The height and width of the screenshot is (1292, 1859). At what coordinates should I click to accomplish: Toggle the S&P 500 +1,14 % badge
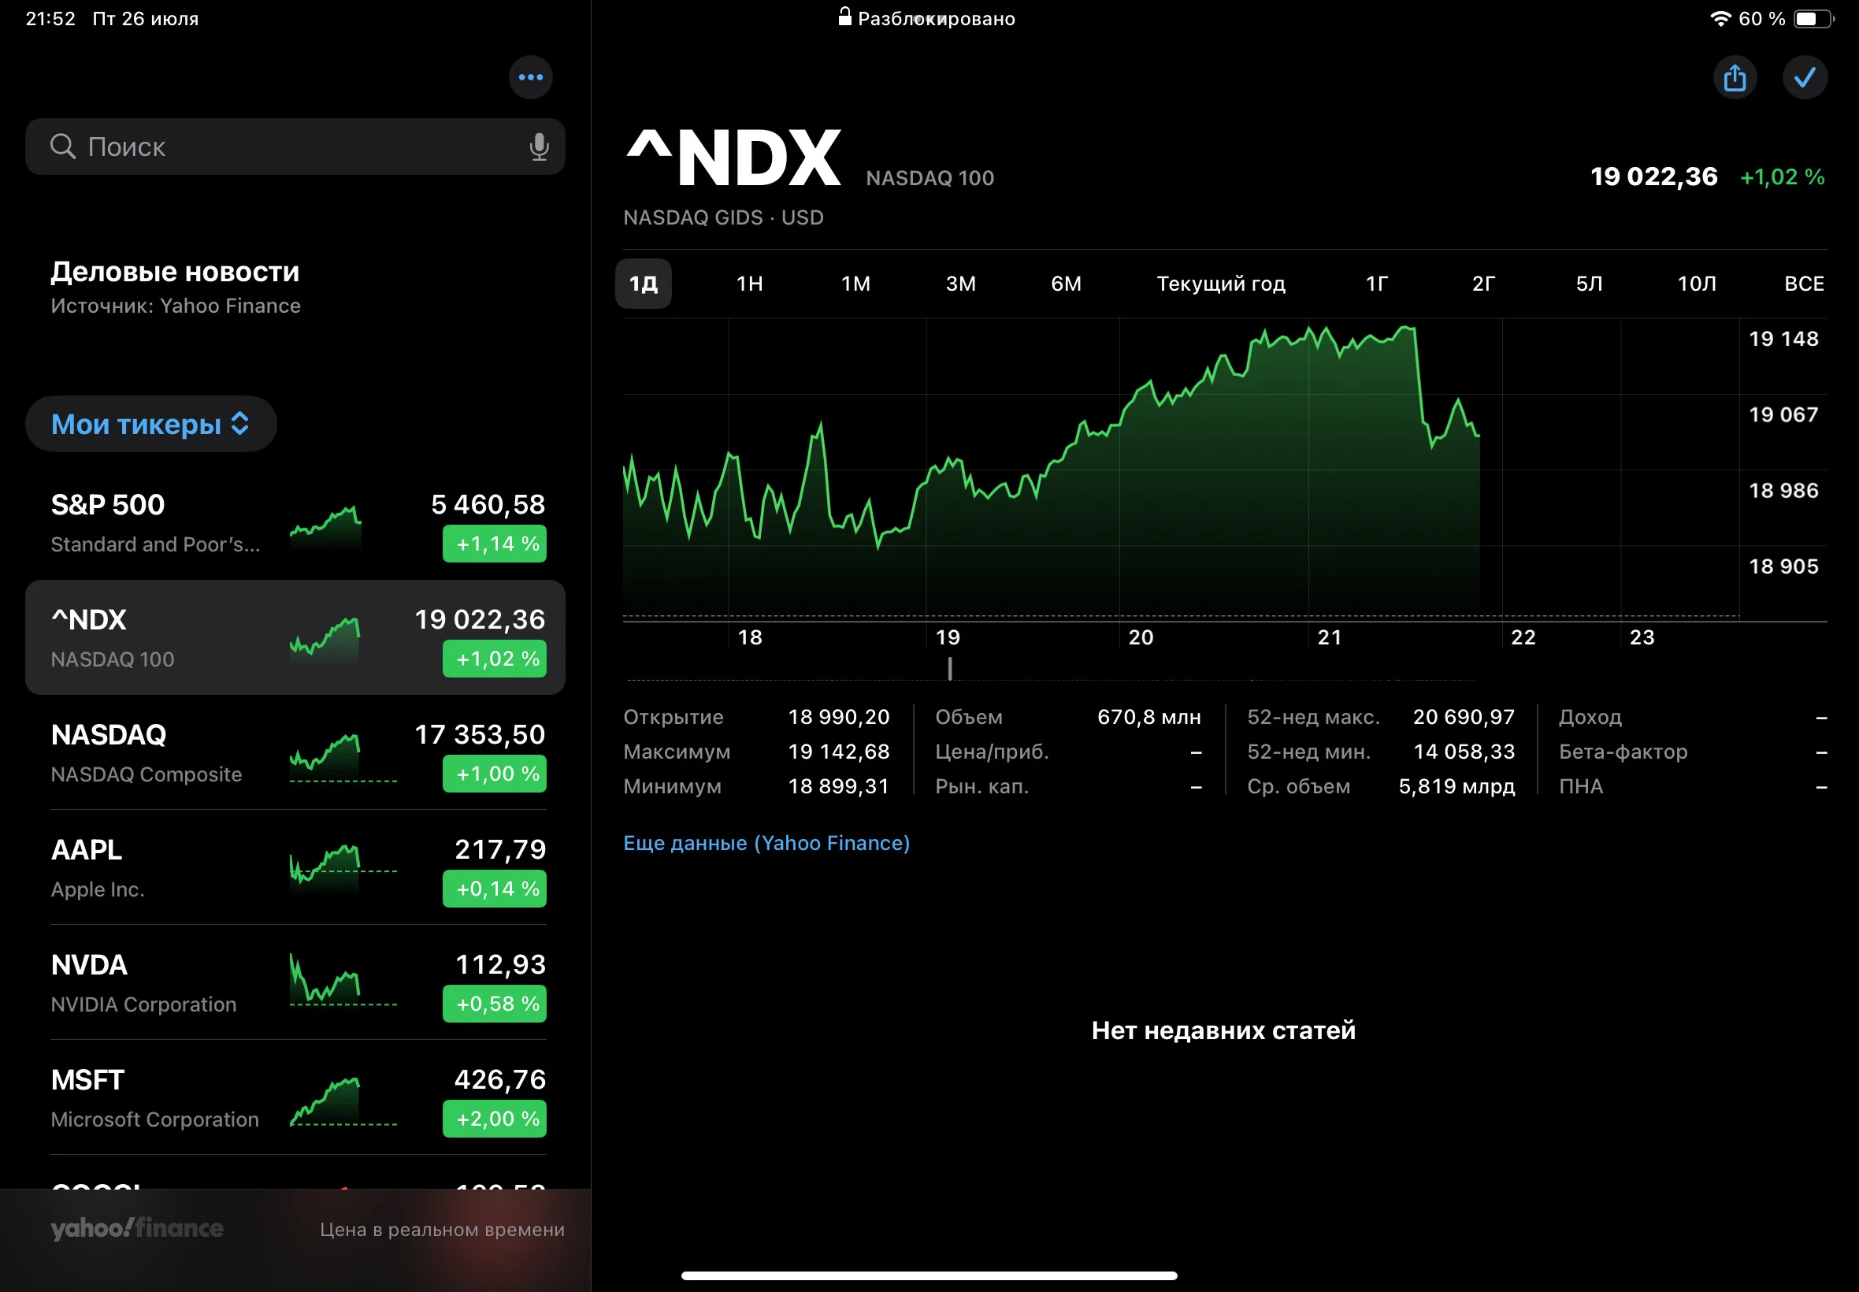pyautogui.click(x=495, y=544)
